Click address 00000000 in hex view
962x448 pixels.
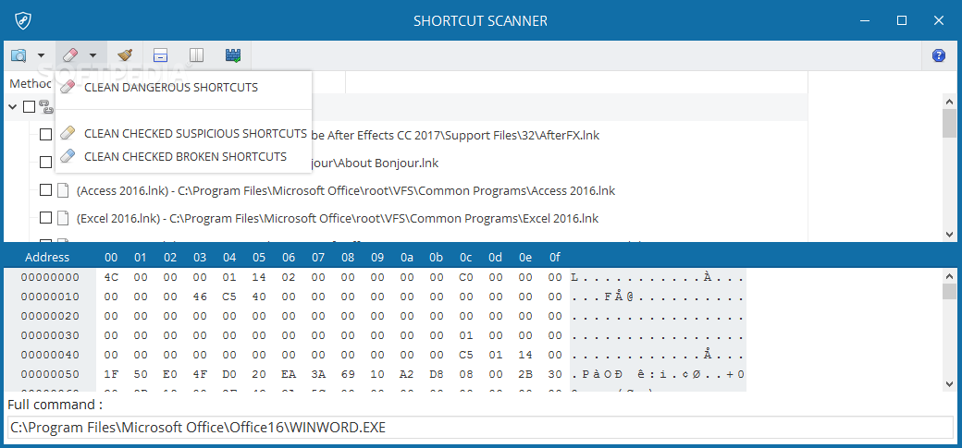click(50, 277)
